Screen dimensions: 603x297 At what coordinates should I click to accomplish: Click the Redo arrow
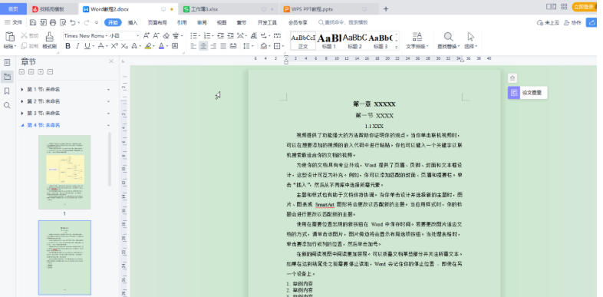[x=86, y=22]
